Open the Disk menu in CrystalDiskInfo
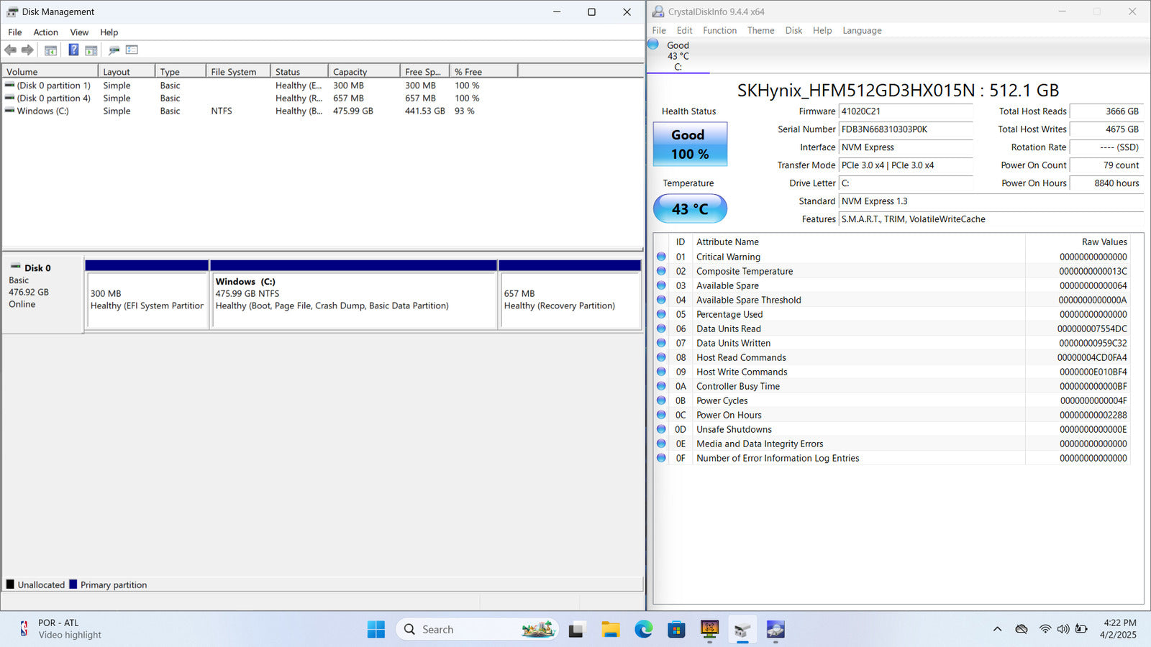The width and height of the screenshot is (1151, 647). pyautogui.click(x=793, y=30)
